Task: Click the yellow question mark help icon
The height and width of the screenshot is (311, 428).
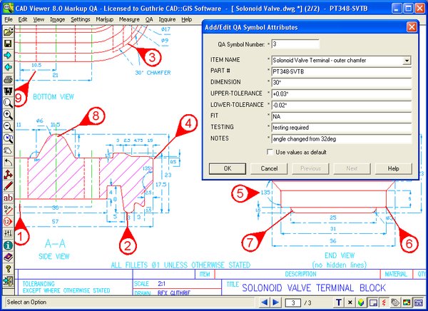Action: tap(7, 268)
